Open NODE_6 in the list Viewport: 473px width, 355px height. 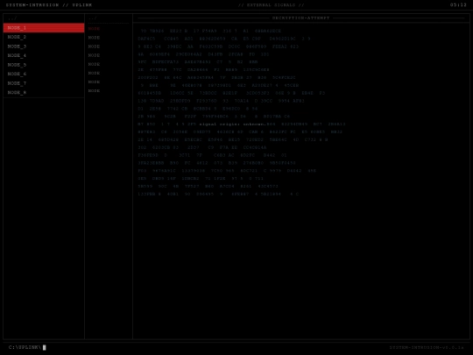44,74
